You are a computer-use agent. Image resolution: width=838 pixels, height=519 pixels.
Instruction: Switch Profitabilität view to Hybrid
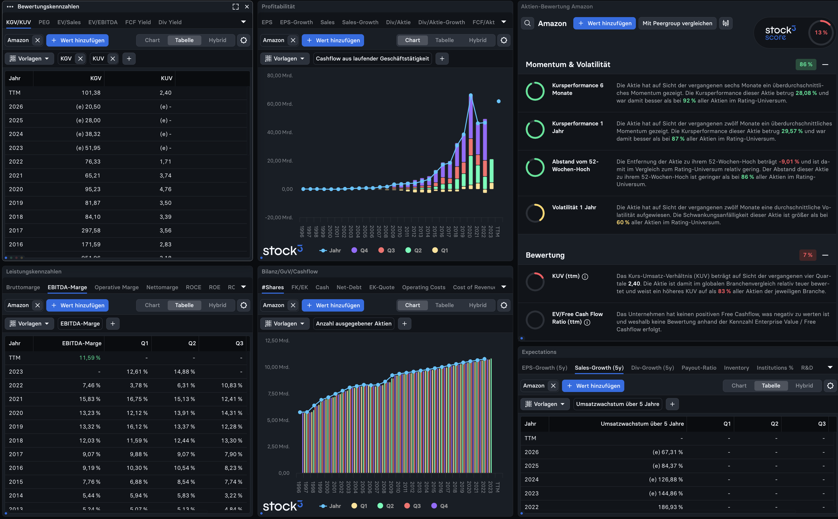pyautogui.click(x=478, y=40)
